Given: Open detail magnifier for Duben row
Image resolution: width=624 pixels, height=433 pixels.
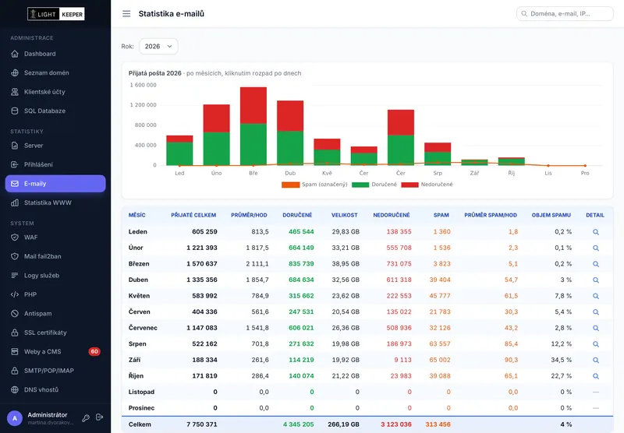Looking at the screenshot, I should 596,280.
